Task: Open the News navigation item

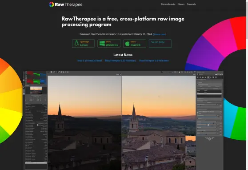Action: point(181,4)
